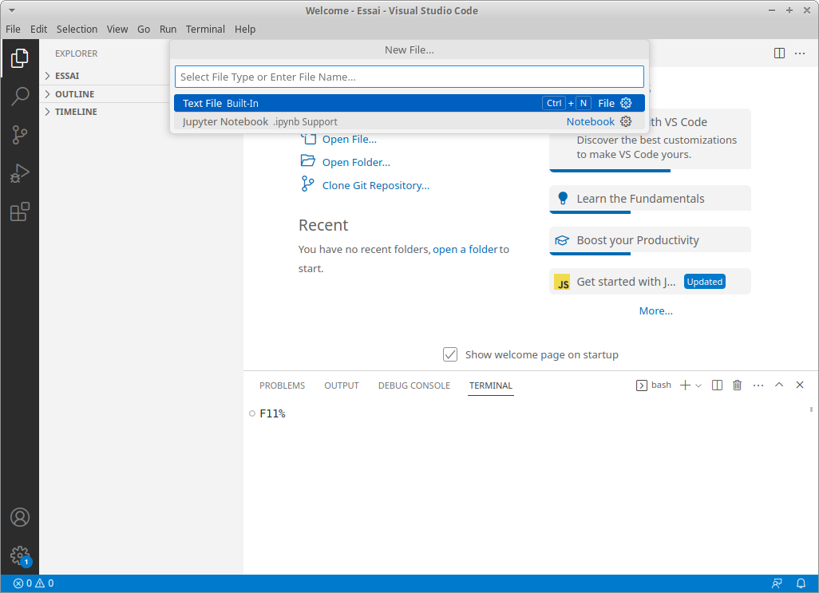Click the 'open a folder' link

click(x=465, y=250)
